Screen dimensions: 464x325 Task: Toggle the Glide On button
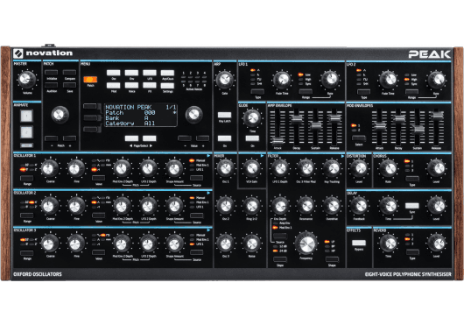[x=252, y=138]
